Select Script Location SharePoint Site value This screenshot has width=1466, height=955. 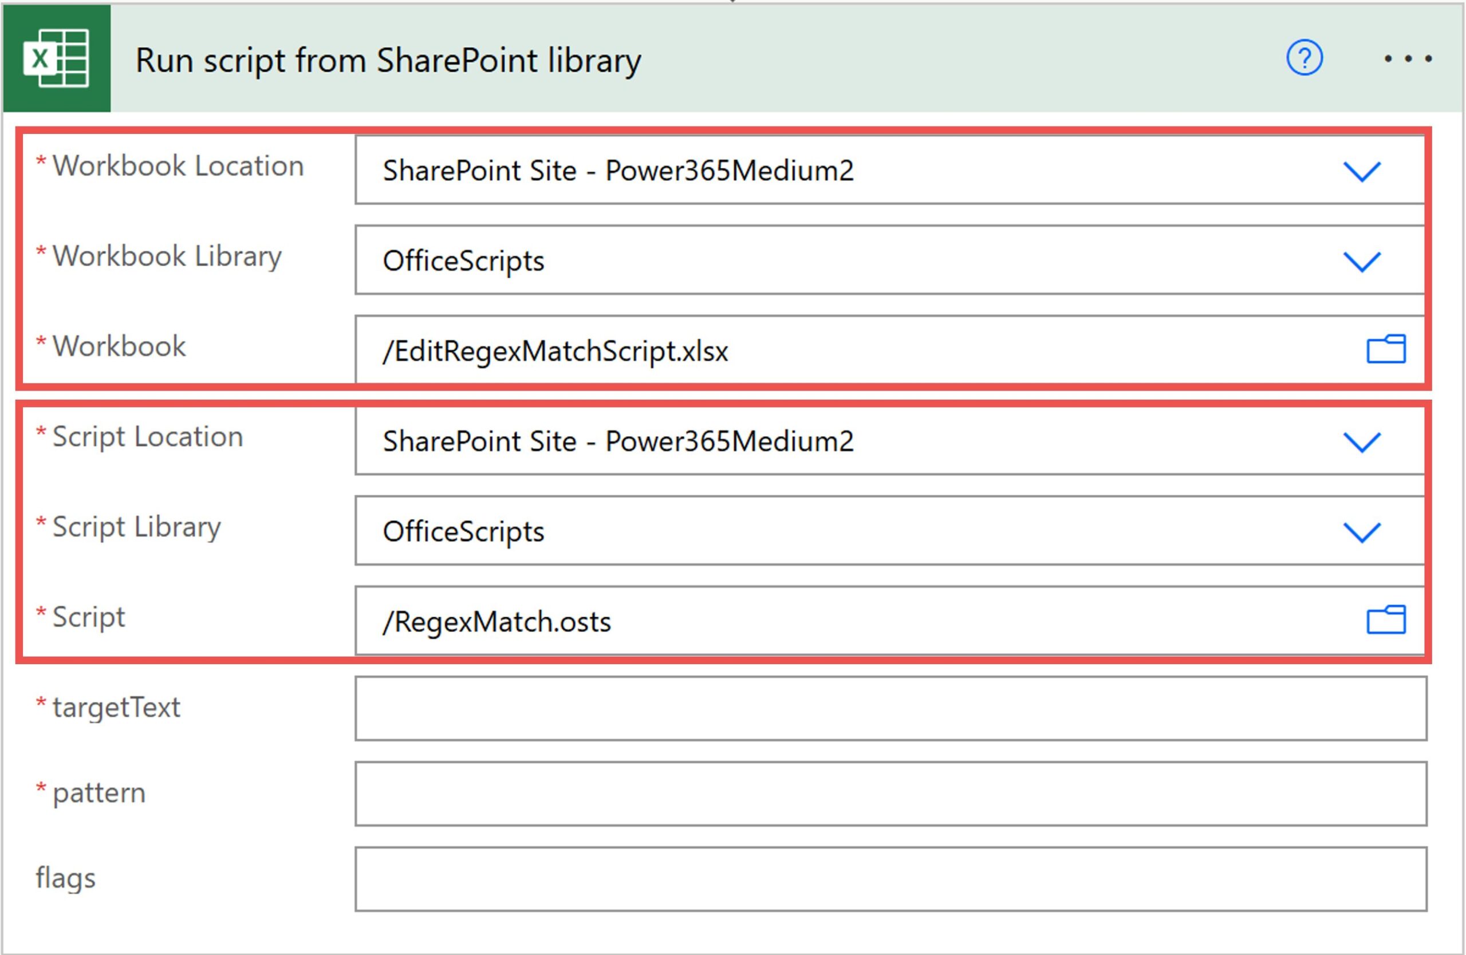tap(618, 441)
